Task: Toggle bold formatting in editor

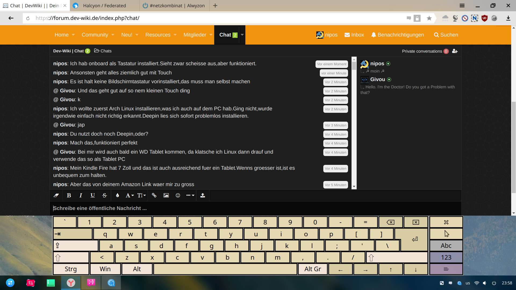Action: (x=69, y=195)
